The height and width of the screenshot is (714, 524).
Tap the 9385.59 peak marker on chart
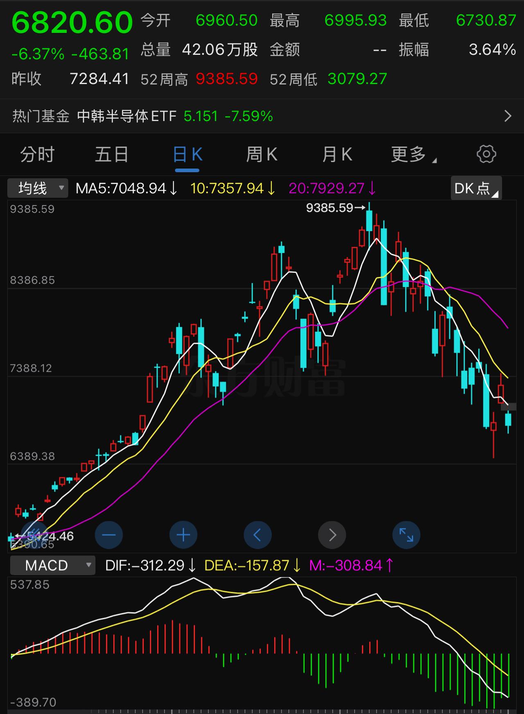(336, 208)
